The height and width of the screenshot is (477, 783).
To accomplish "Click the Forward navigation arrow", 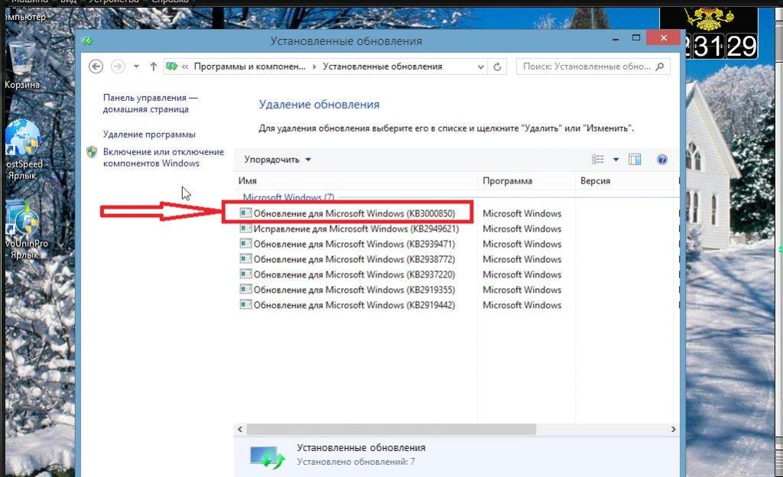I will tap(118, 67).
